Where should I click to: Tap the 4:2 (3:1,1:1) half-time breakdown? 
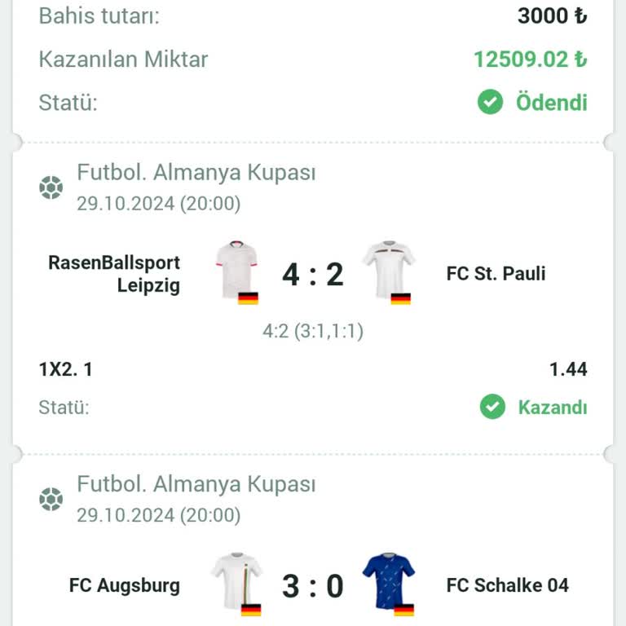coord(313,332)
